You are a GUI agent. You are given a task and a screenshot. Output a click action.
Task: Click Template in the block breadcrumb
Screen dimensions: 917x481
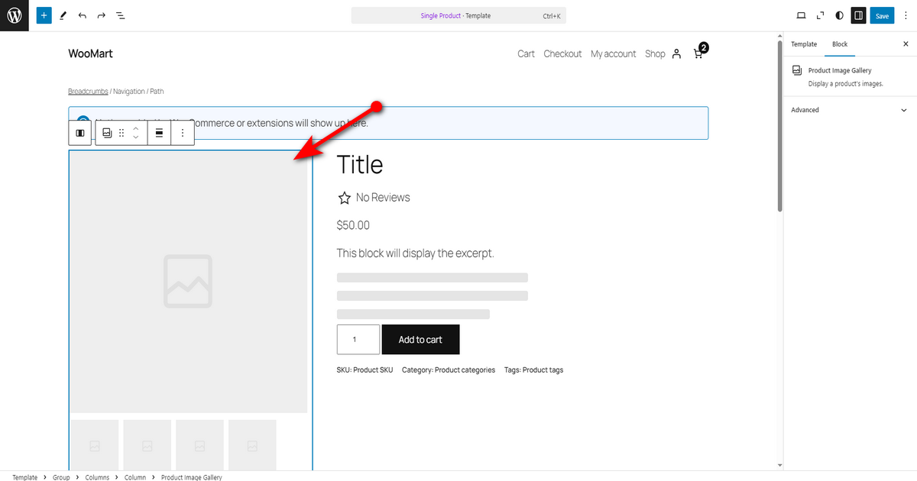(x=24, y=477)
